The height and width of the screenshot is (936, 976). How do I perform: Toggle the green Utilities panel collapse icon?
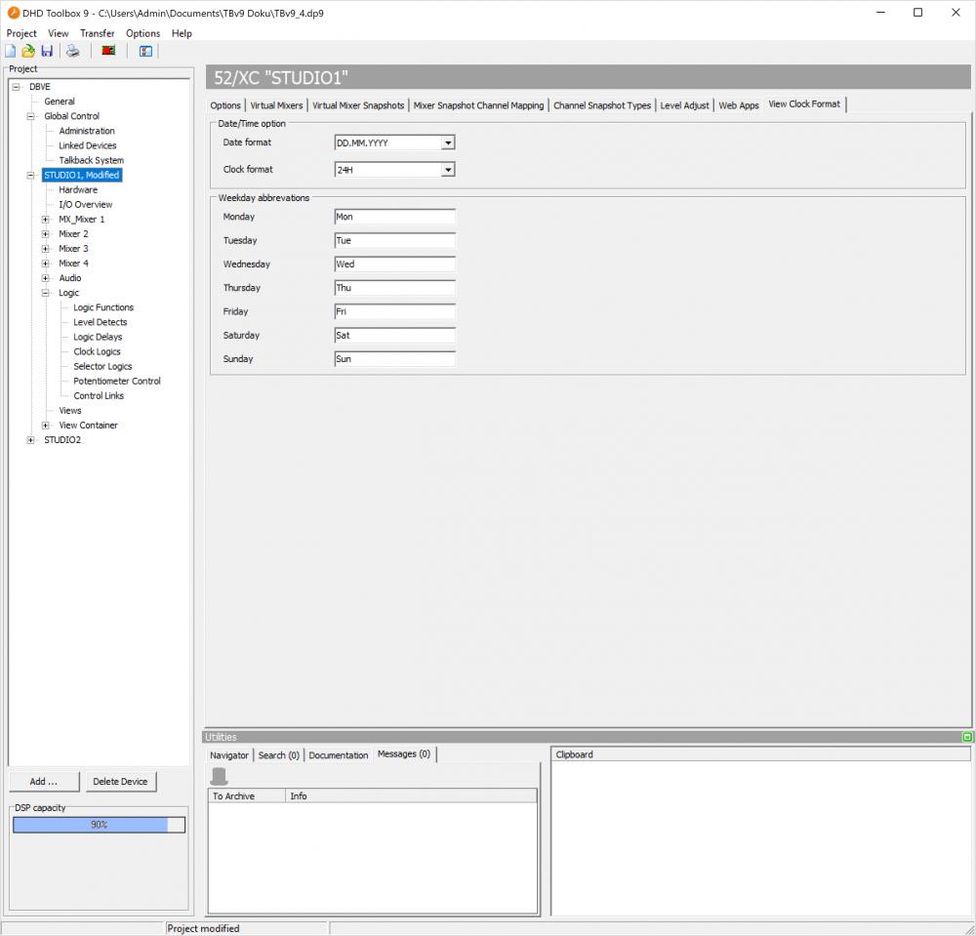[x=967, y=737]
